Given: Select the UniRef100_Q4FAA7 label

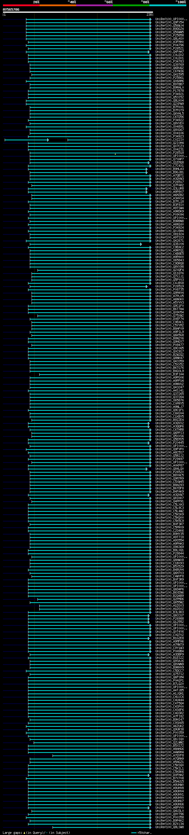Looking at the screenshot, I should tap(169, 52).
